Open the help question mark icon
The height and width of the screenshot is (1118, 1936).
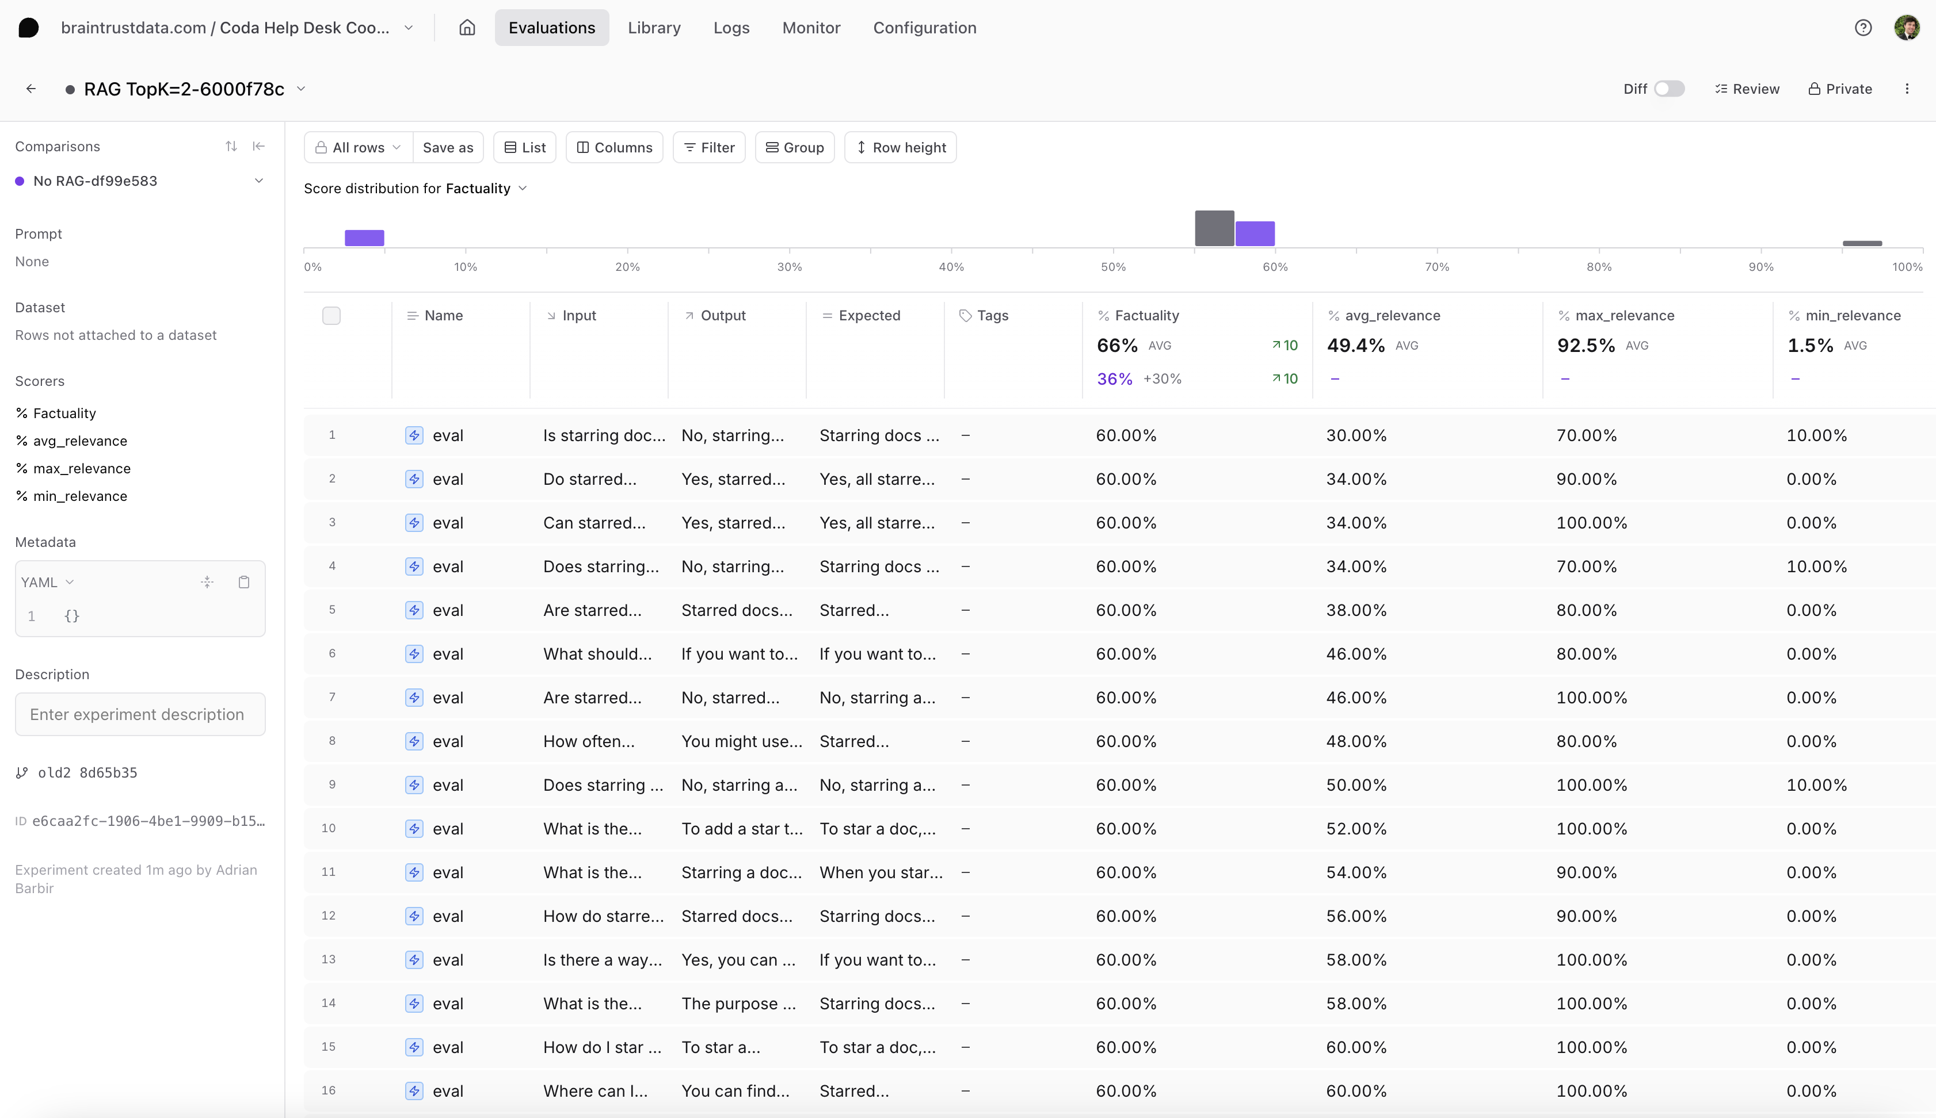1862,28
